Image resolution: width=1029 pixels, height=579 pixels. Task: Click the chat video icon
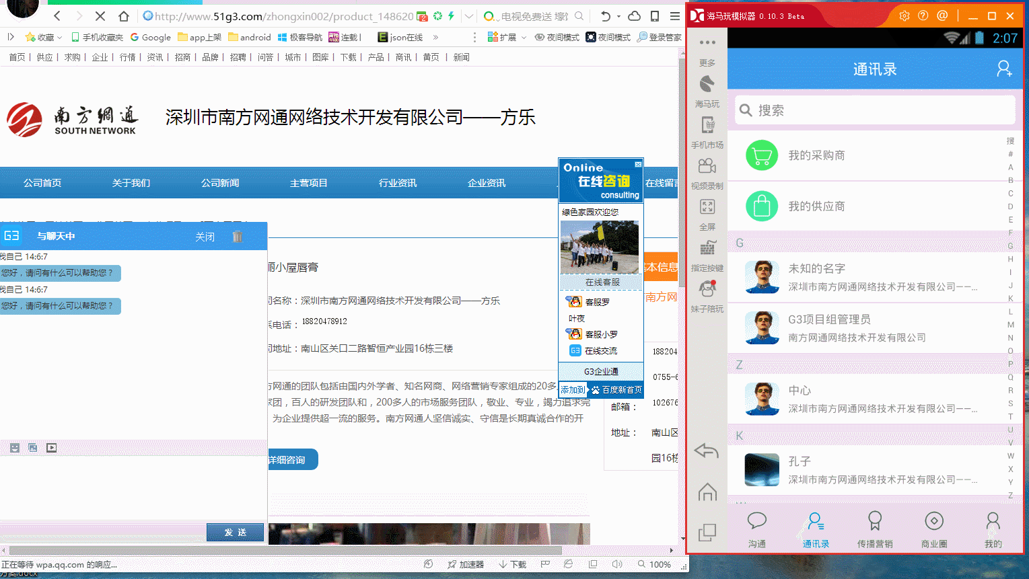pos(52,448)
